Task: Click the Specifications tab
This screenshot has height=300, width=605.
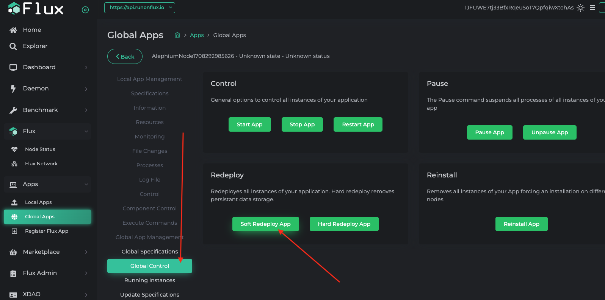Action: coord(150,93)
